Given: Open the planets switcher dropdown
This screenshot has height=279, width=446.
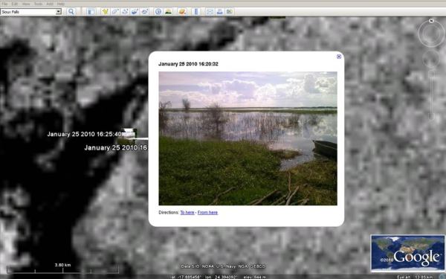Looking at the screenshot, I should [x=182, y=12].
